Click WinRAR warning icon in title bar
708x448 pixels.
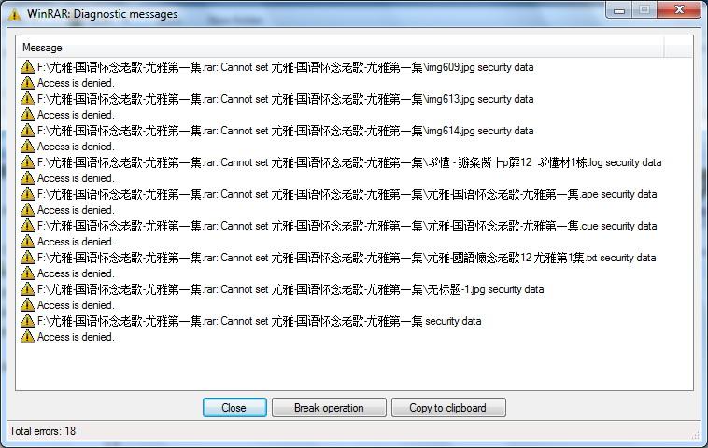click(x=14, y=14)
